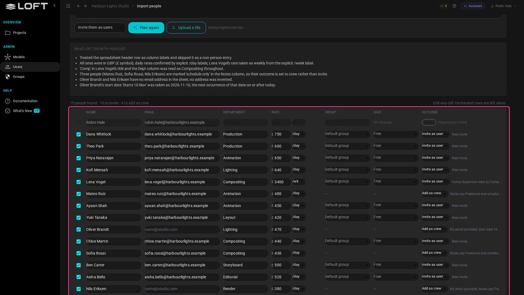Open the 'Invite them as users' dropdown

[x=100, y=27]
